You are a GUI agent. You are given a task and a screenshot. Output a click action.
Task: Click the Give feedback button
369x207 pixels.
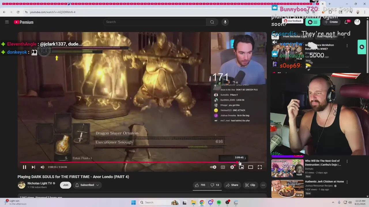[x=293, y=21]
